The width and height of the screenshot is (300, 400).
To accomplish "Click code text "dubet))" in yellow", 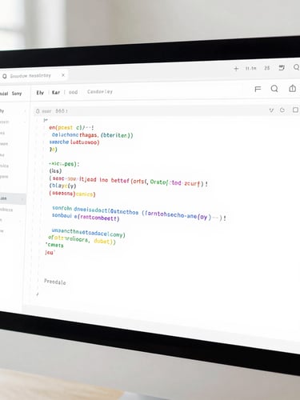I will (x=105, y=242).
